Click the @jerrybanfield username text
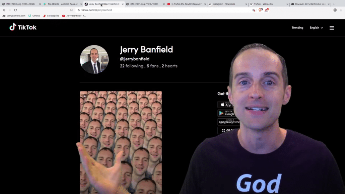 tap(135, 59)
